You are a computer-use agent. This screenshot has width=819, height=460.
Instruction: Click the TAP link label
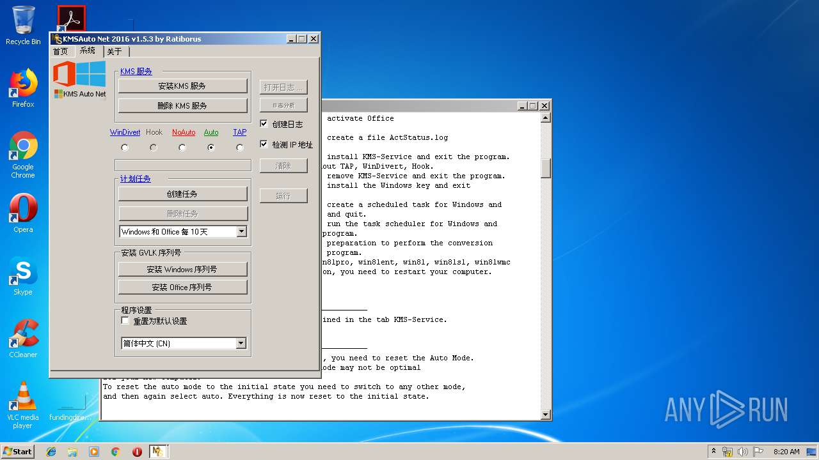[x=240, y=132]
